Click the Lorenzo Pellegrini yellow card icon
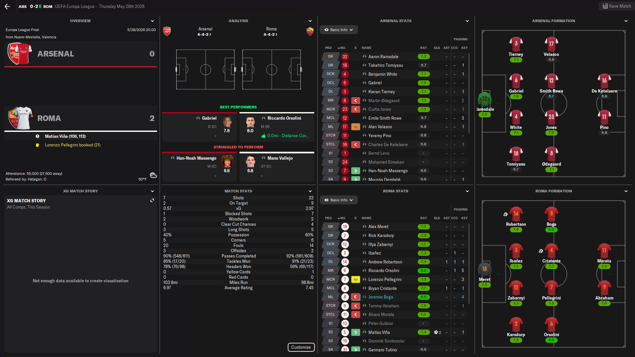Viewport: 635px width, 357px height. tap(37, 145)
